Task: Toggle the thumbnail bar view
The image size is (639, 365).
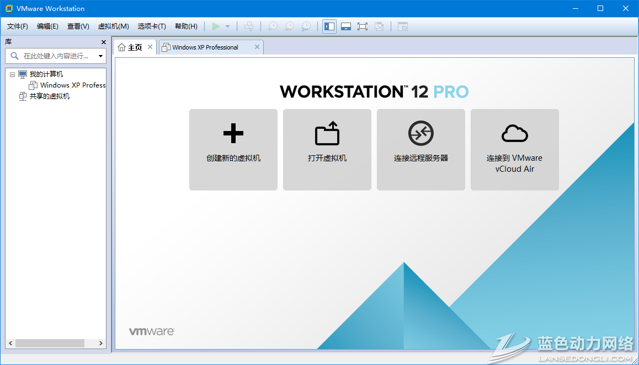Action: pos(346,26)
